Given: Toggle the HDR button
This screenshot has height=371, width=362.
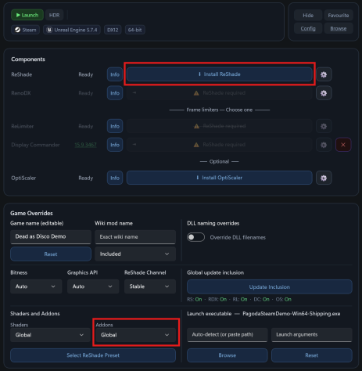Looking at the screenshot, I should [54, 15].
